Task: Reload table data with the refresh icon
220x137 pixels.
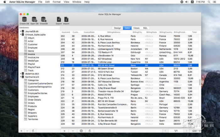Action: pyautogui.click(x=90, y=131)
